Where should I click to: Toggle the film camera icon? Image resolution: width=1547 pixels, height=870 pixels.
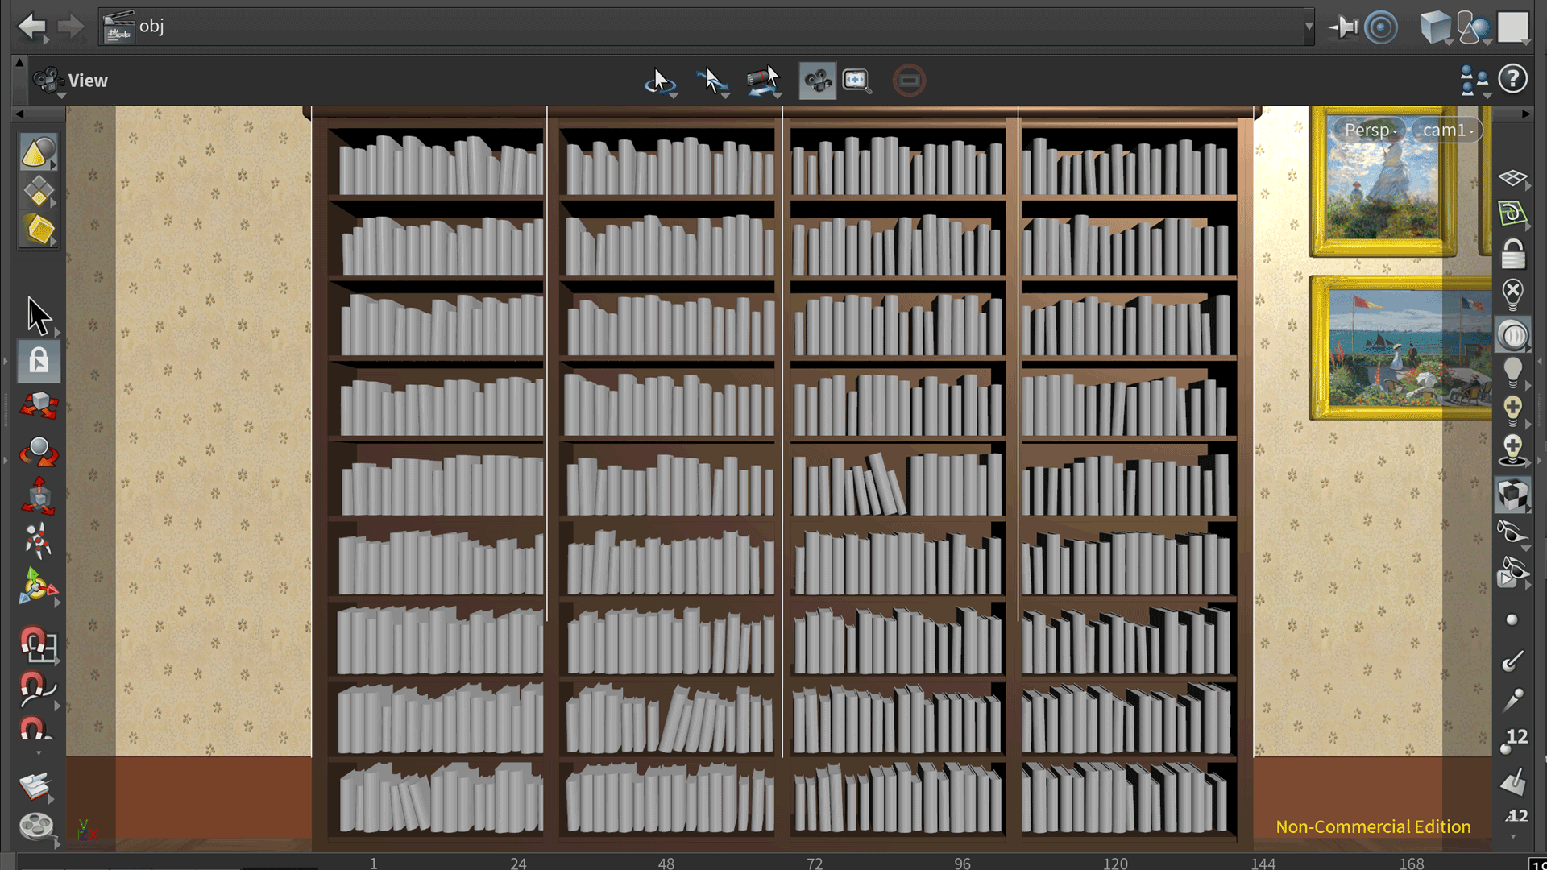click(817, 81)
